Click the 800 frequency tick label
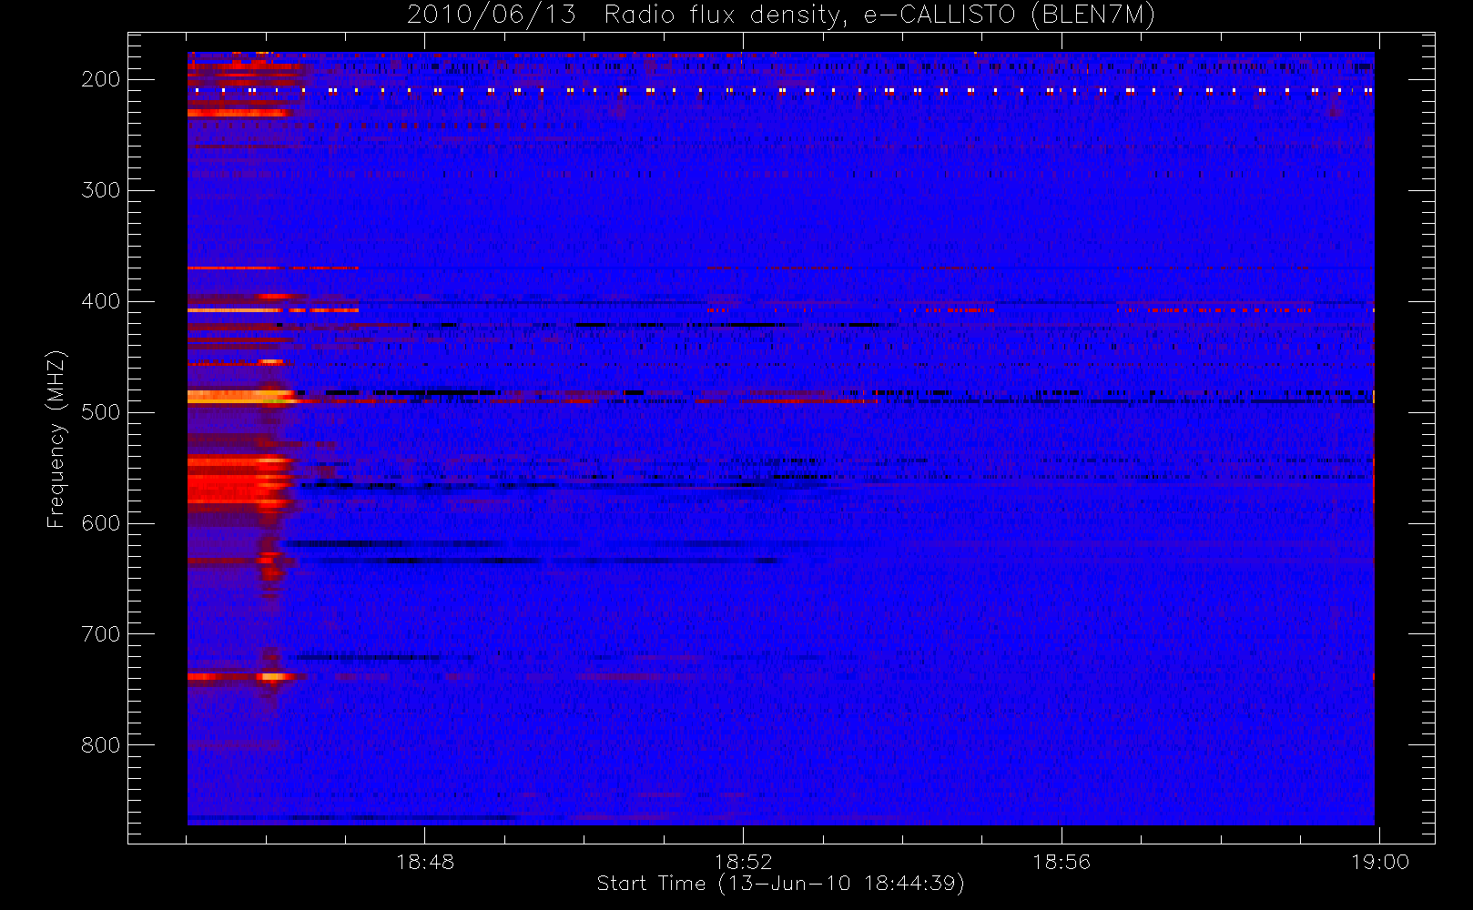1473x910 pixels. coord(101,745)
